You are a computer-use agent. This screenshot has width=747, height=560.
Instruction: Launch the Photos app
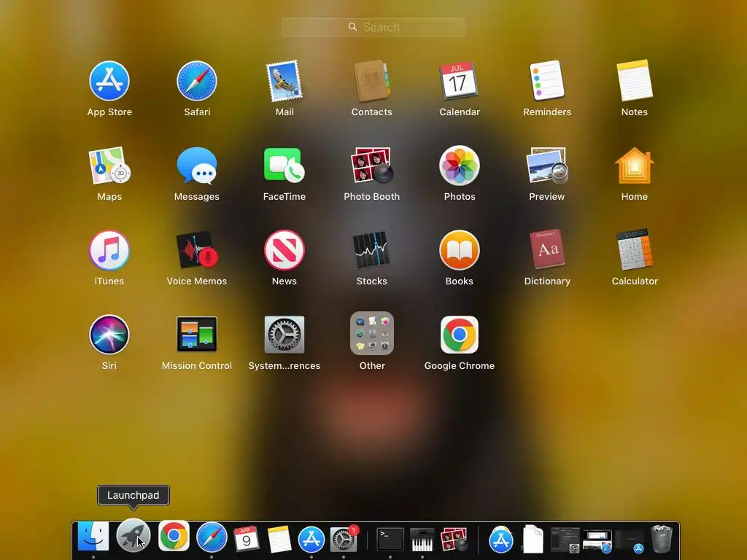tap(460, 166)
